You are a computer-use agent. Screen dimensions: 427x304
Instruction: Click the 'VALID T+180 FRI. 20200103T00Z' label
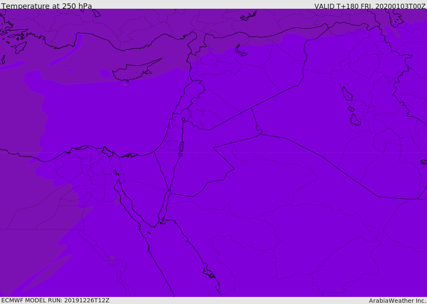(370, 6)
